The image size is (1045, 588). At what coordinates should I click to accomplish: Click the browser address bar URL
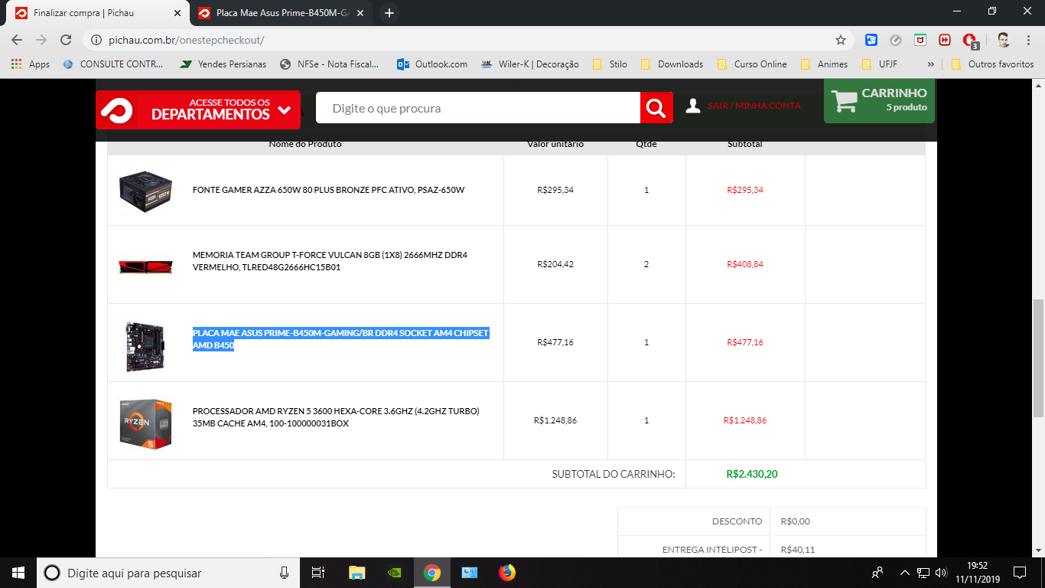pos(187,40)
